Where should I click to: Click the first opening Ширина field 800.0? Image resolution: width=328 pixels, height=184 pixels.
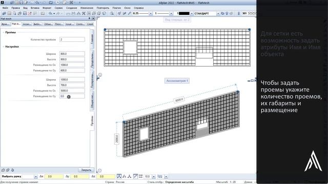click(72, 54)
